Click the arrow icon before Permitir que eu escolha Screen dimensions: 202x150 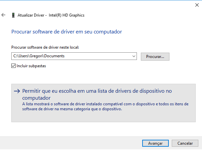click(x=17, y=91)
